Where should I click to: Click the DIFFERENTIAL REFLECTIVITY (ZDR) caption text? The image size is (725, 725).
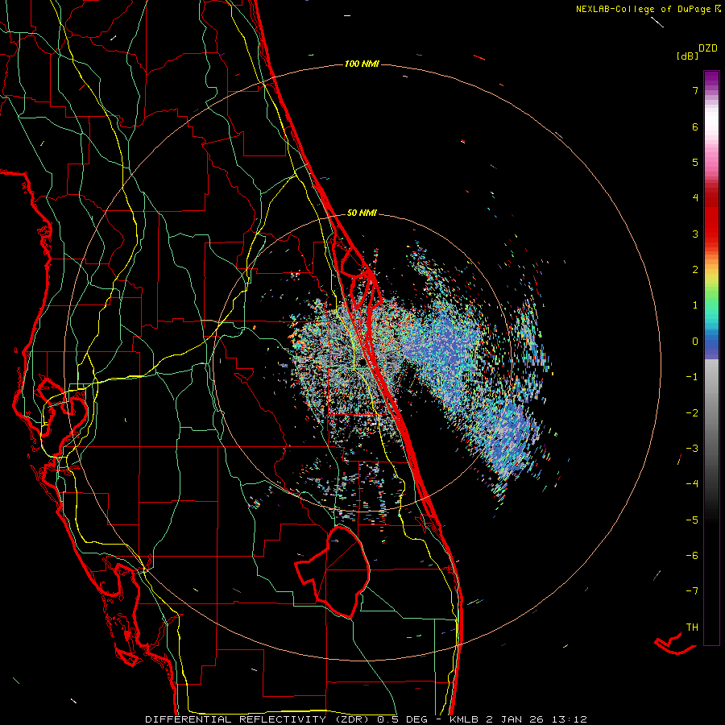click(x=259, y=719)
